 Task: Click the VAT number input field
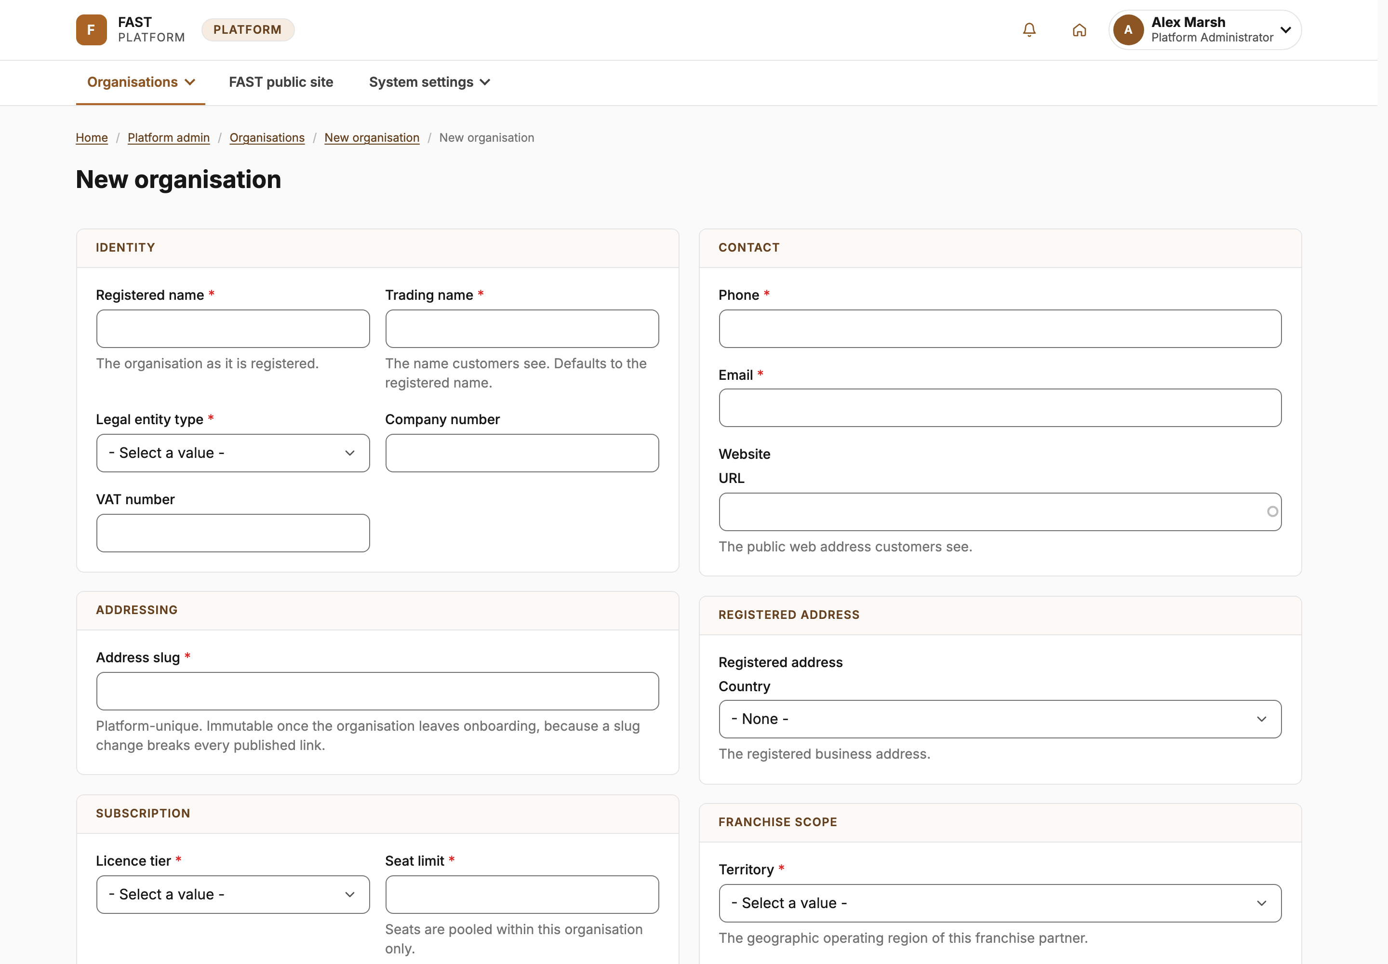click(233, 534)
